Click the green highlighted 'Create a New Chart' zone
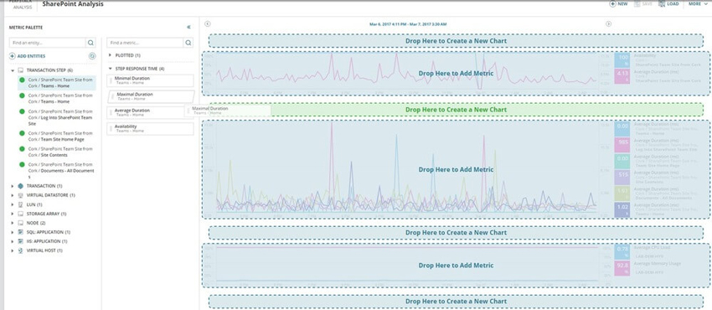Viewport: 712px width, 310px height. click(456, 110)
